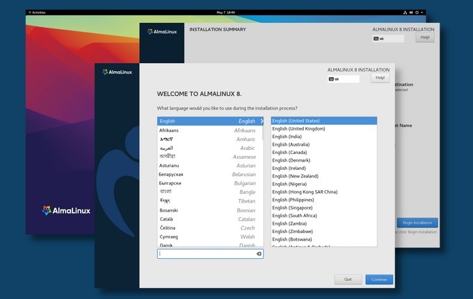Choose English (New Zealand) locale
Viewport: 473px width, 299px height.
[x=324, y=176]
